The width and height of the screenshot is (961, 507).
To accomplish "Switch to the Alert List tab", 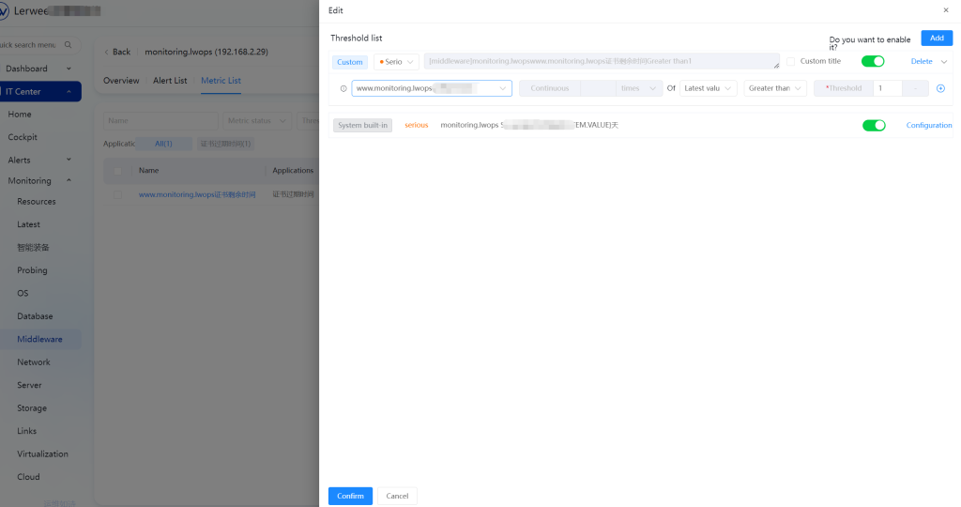I will pos(170,81).
